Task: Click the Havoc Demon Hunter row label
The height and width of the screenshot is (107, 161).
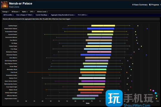Action: (x=11, y=81)
